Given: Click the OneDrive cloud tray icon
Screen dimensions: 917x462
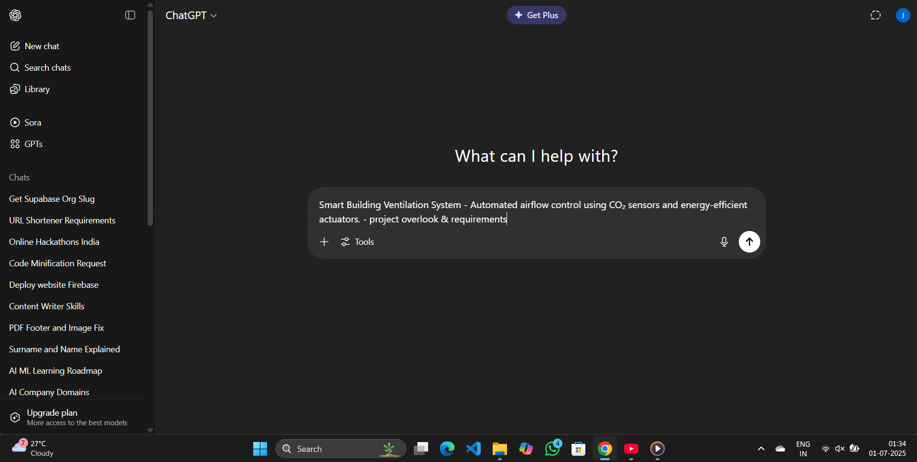Looking at the screenshot, I should (x=780, y=449).
